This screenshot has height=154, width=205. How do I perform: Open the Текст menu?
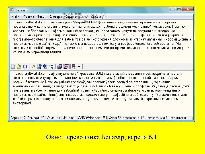click(42, 17)
